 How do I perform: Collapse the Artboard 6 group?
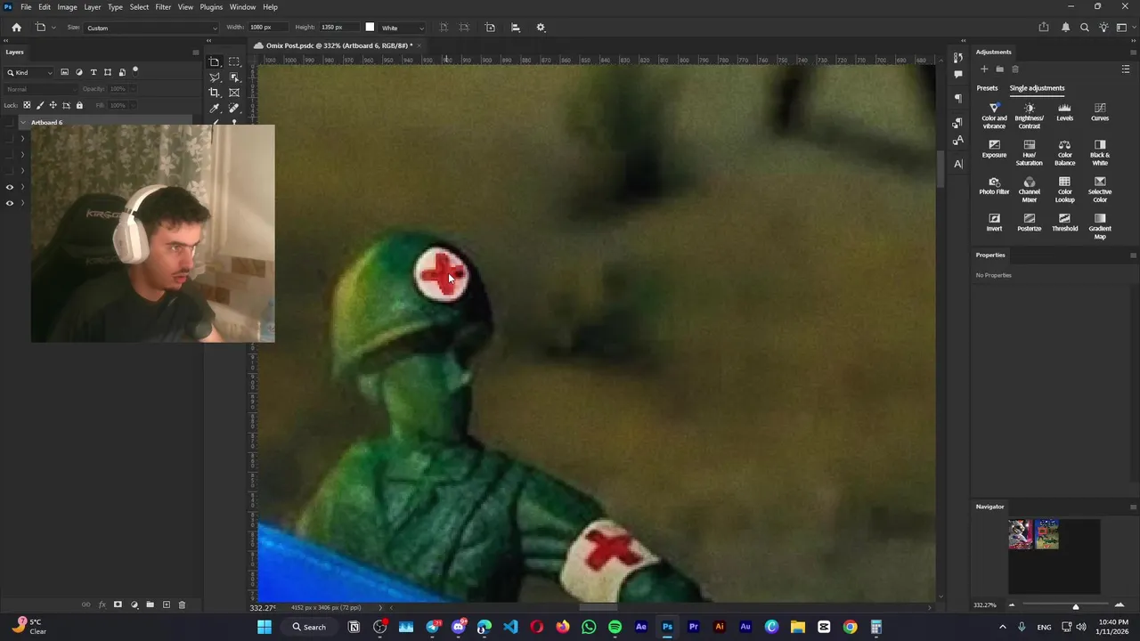click(22, 122)
